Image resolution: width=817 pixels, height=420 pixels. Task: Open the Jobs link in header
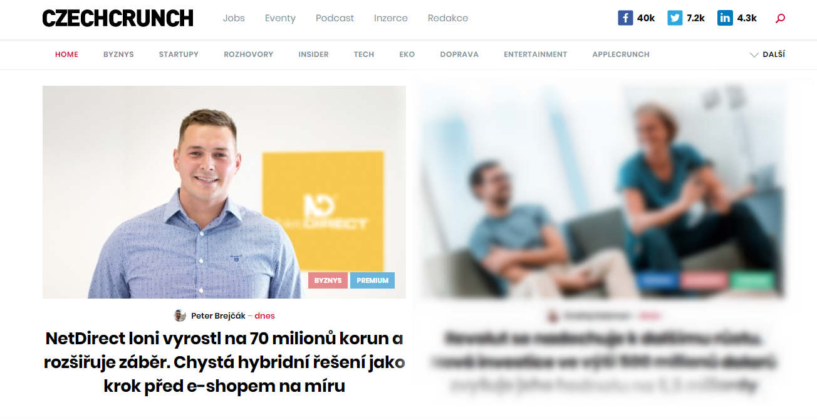(x=234, y=18)
